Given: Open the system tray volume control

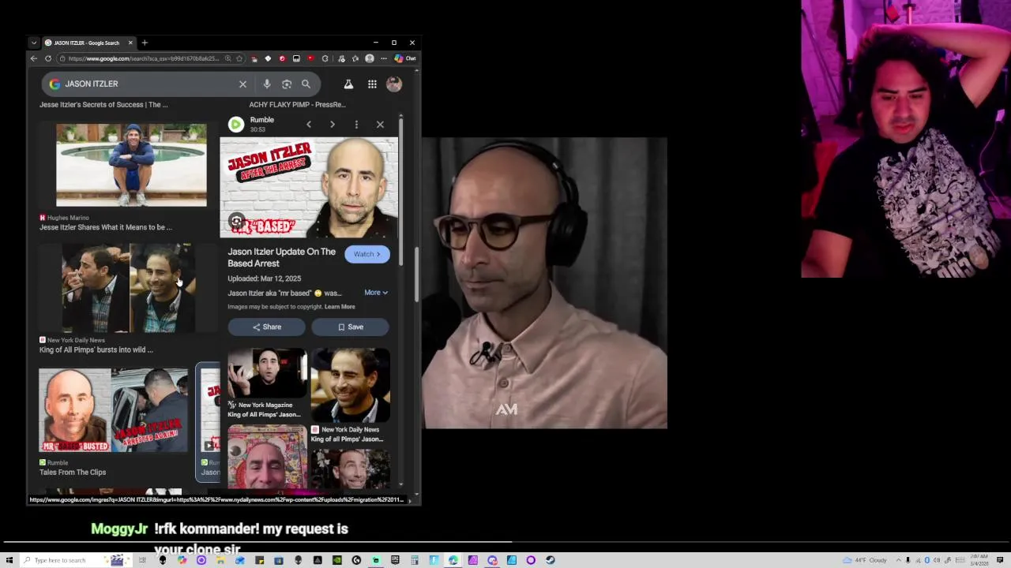Looking at the screenshot, I should [x=937, y=560].
